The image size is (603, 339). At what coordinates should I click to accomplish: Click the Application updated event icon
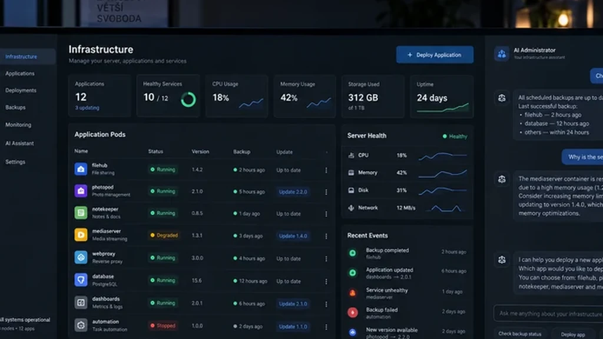352,273
